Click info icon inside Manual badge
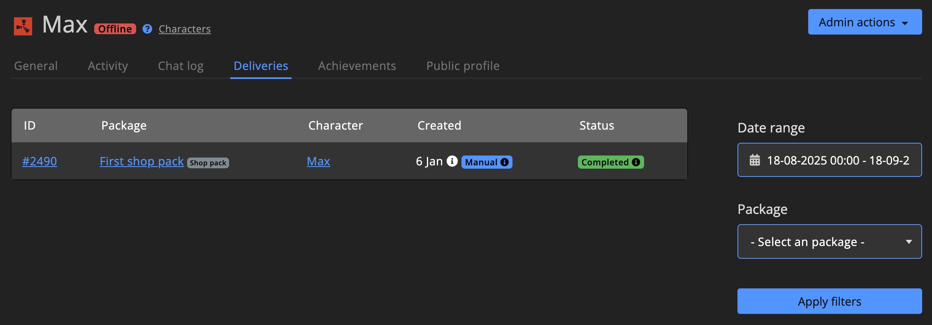Screen dimensions: 932x325 [x=505, y=162]
